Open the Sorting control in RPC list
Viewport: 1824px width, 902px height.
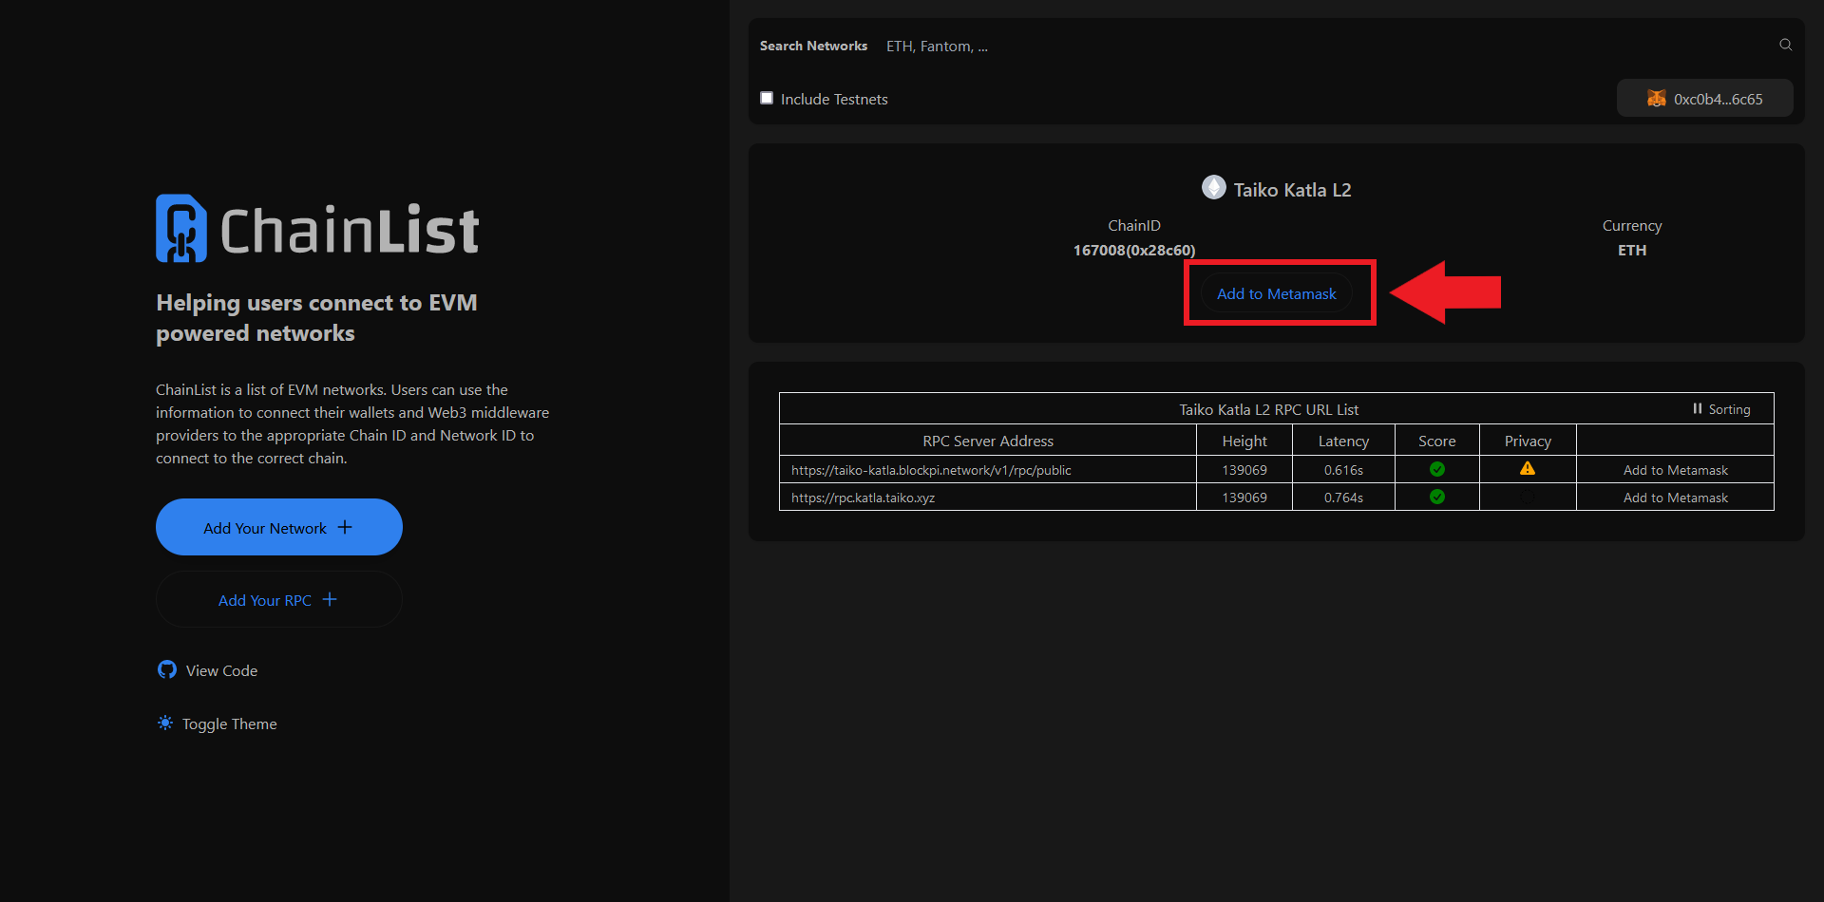(1720, 409)
